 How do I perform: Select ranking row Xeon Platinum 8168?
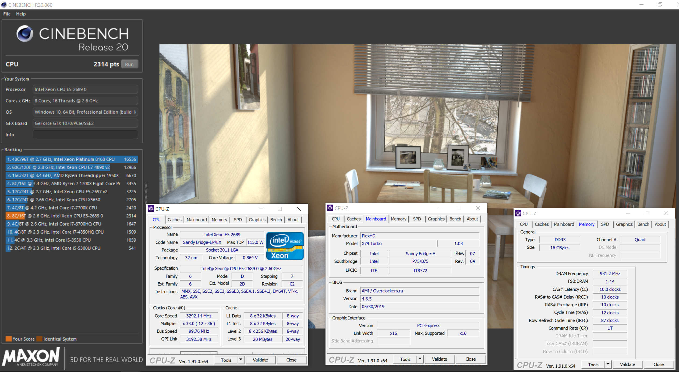[72, 159]
